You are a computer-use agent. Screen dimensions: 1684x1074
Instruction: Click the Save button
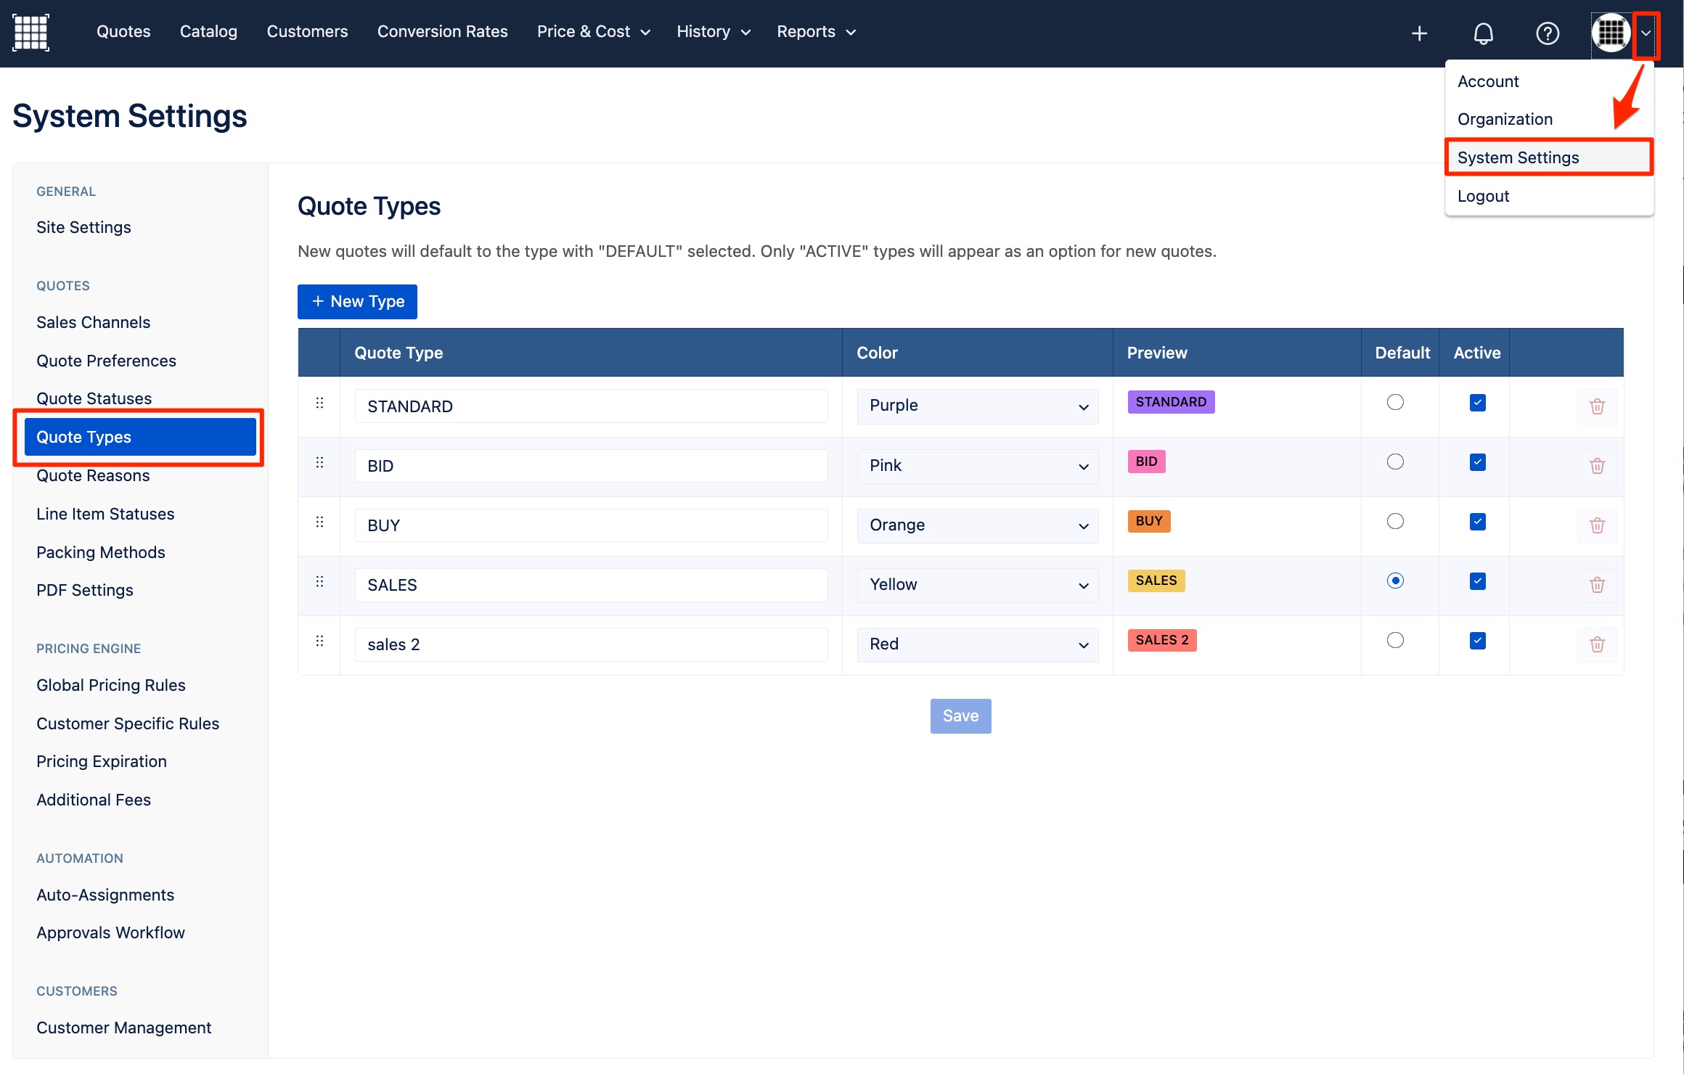[x=960, y=716]
